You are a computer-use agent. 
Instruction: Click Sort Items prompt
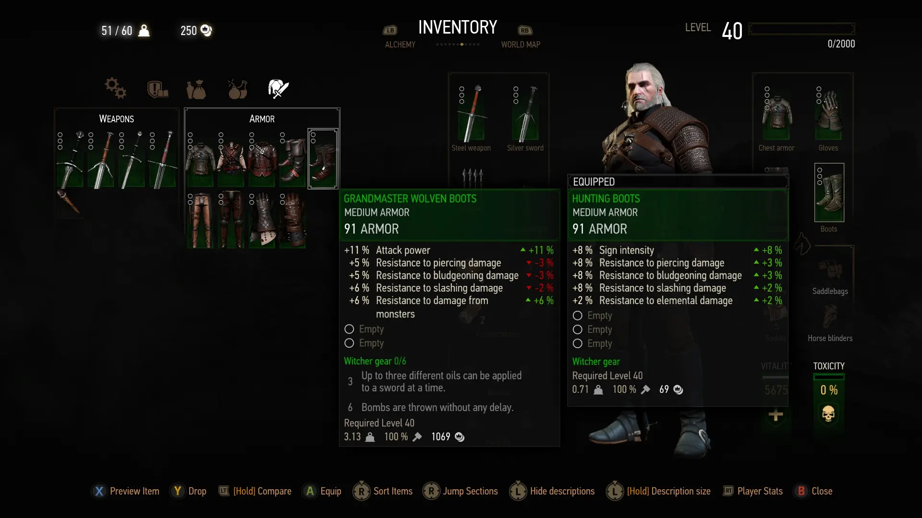click(383, 491)
